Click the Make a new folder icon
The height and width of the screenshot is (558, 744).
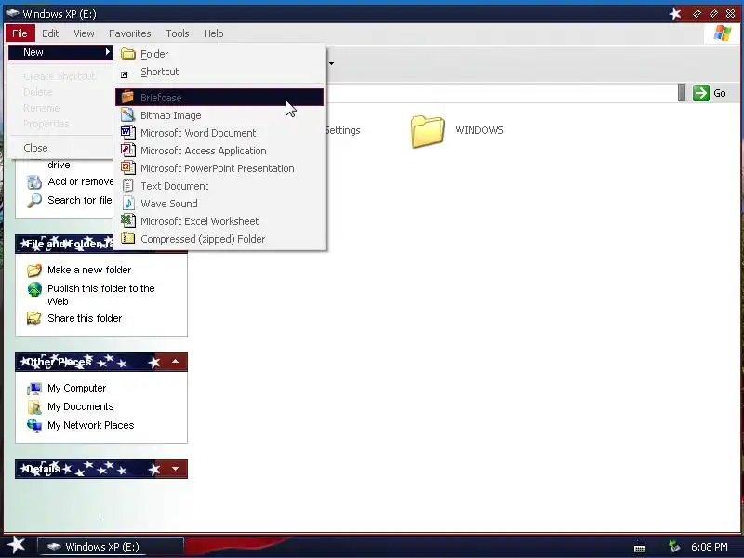pos(34,271)
